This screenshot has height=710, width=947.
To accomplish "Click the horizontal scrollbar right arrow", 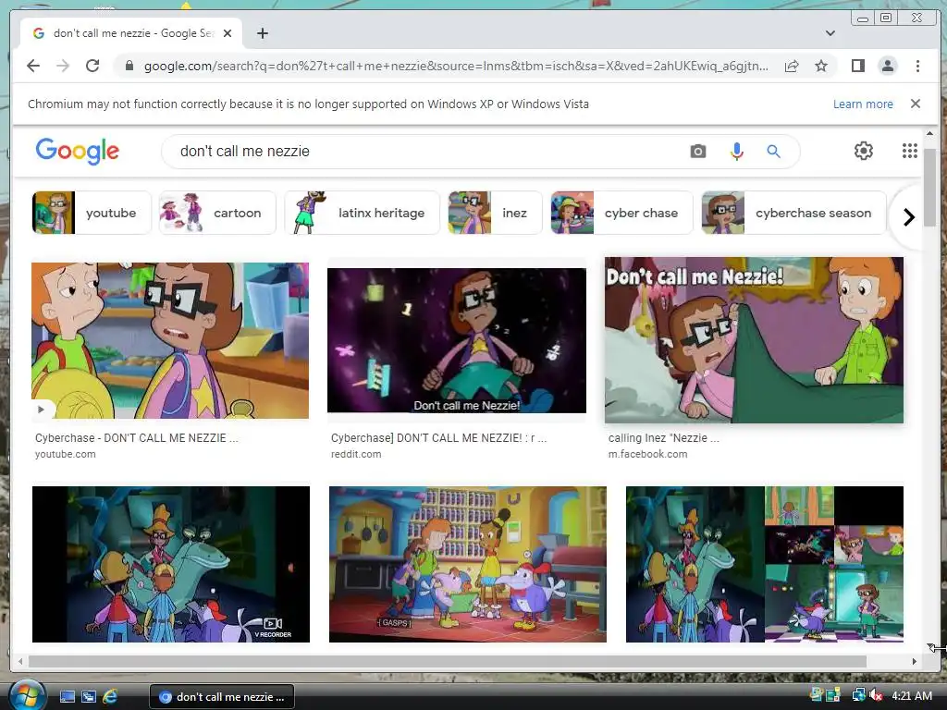I will [914, 662].
